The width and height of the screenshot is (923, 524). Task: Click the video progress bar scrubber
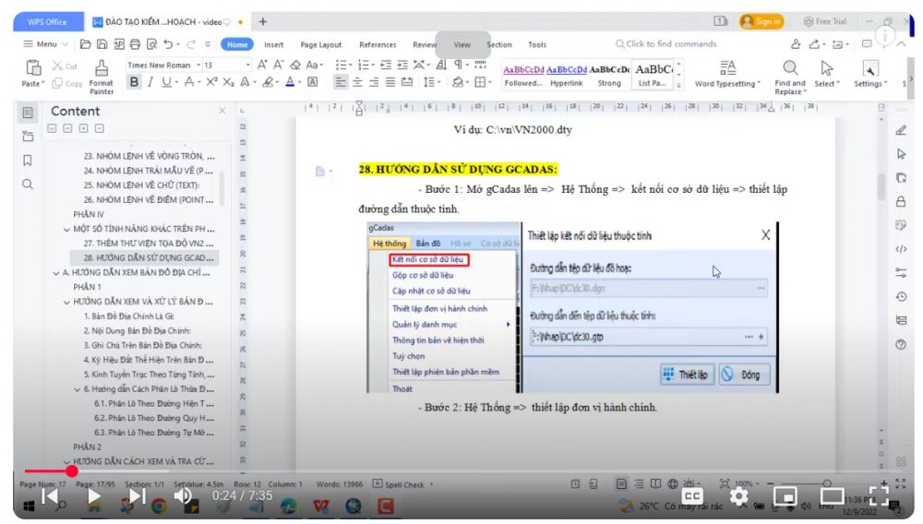tap(71, 471)
